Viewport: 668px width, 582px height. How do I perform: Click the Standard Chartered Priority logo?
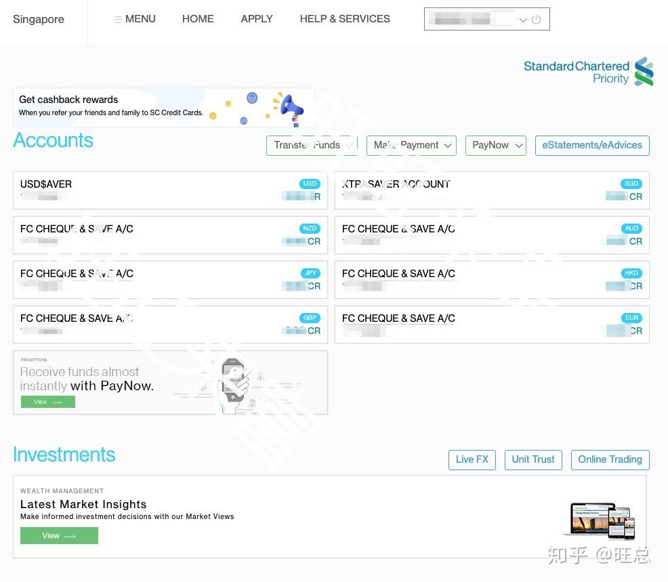588,72
